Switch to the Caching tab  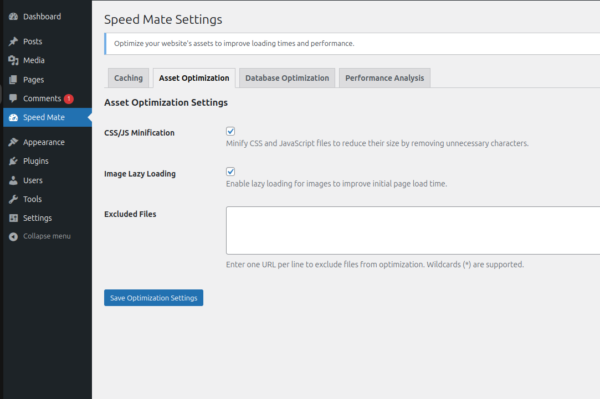pos(129,78)
